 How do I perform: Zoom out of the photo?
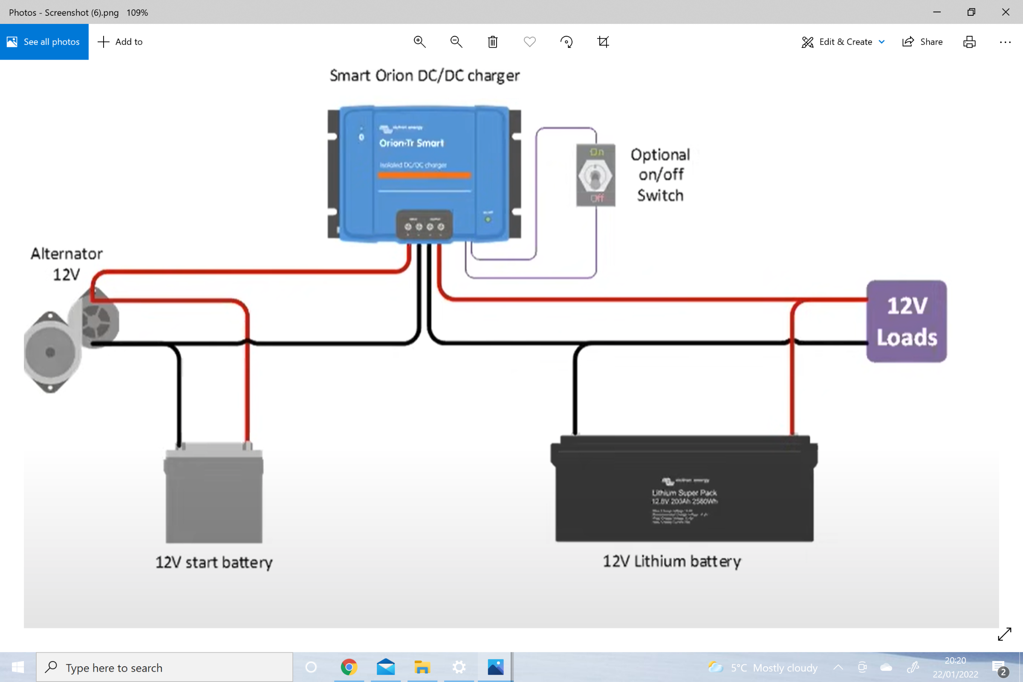click(x=456, y=42)
